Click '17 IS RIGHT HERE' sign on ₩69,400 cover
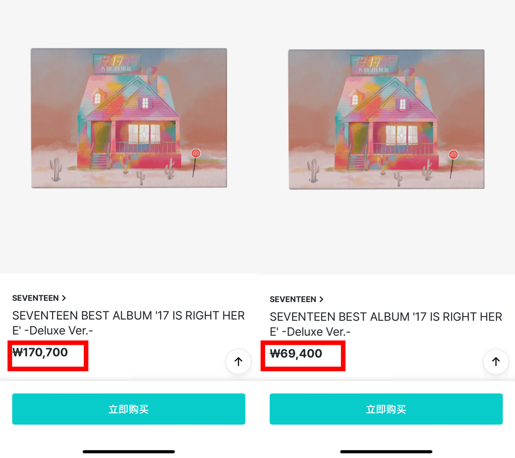Viewport: 515px width, 458px height. tap(375, 65)
